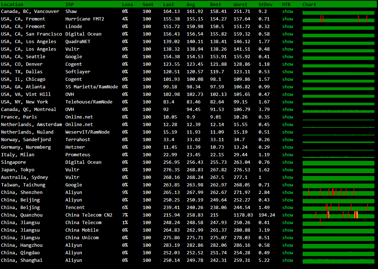The height and width of the screenshot is (269, 378).
Task: Open MTR show for Singapore Digital Ocean
Action: pos(288,162)
